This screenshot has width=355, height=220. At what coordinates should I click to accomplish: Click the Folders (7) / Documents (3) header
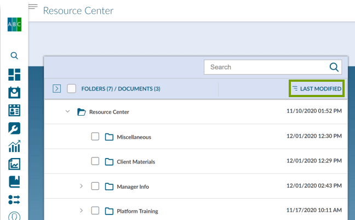point(121,89)
